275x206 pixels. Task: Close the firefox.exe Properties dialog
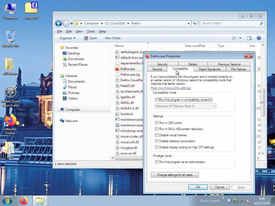coord(248,56)
